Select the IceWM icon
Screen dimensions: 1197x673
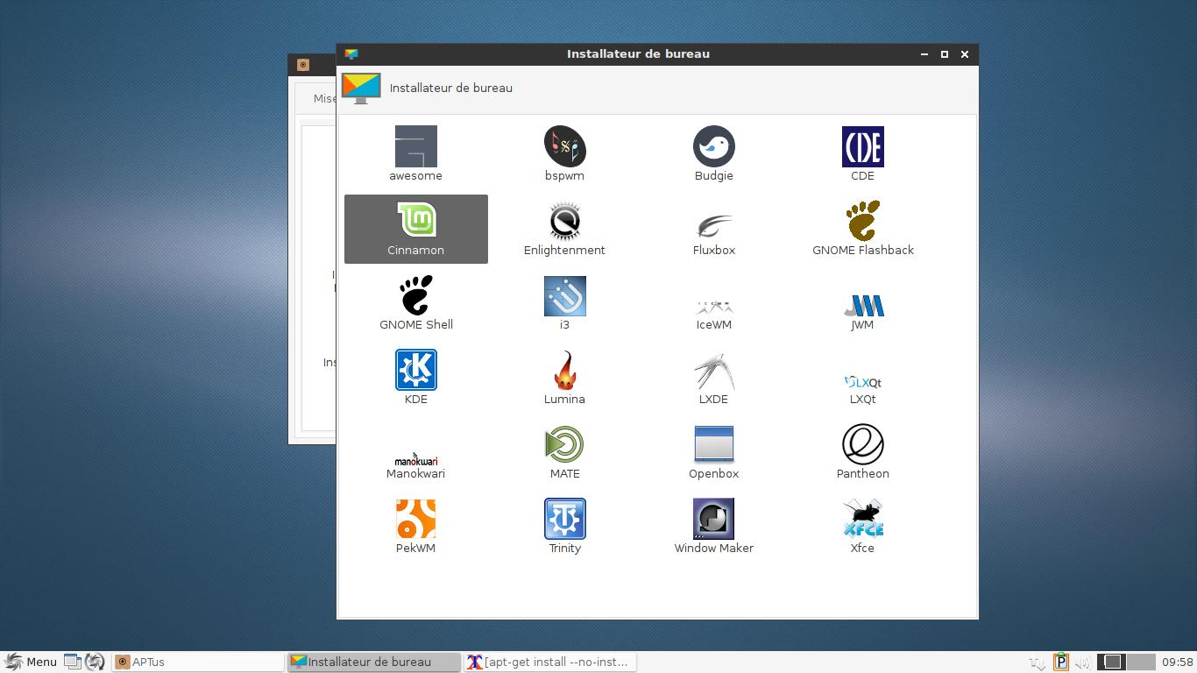point(713,307)
